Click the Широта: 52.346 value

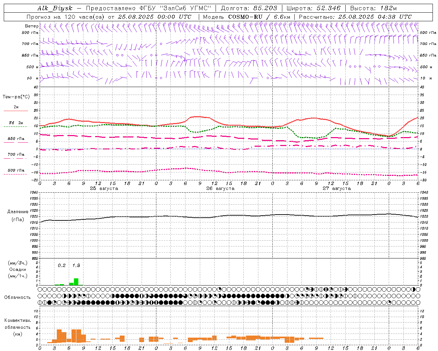(313, 8)
